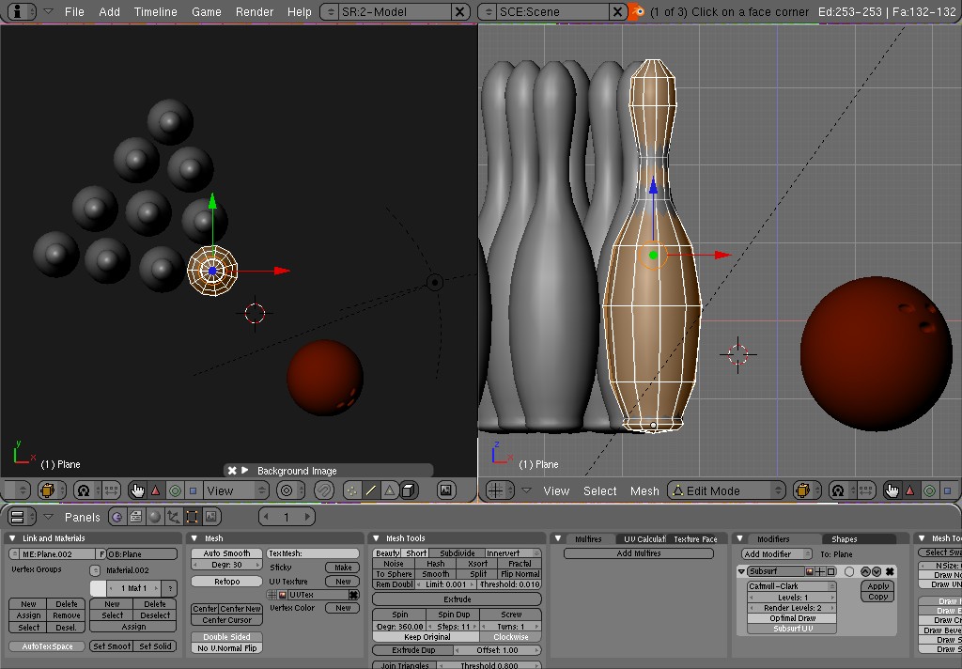Image resolution: width=962 pixels, height=669 pixels.
Task: Toggle the manipulator hand icon in the right viewport header
Action: click(x=892, y=490)
